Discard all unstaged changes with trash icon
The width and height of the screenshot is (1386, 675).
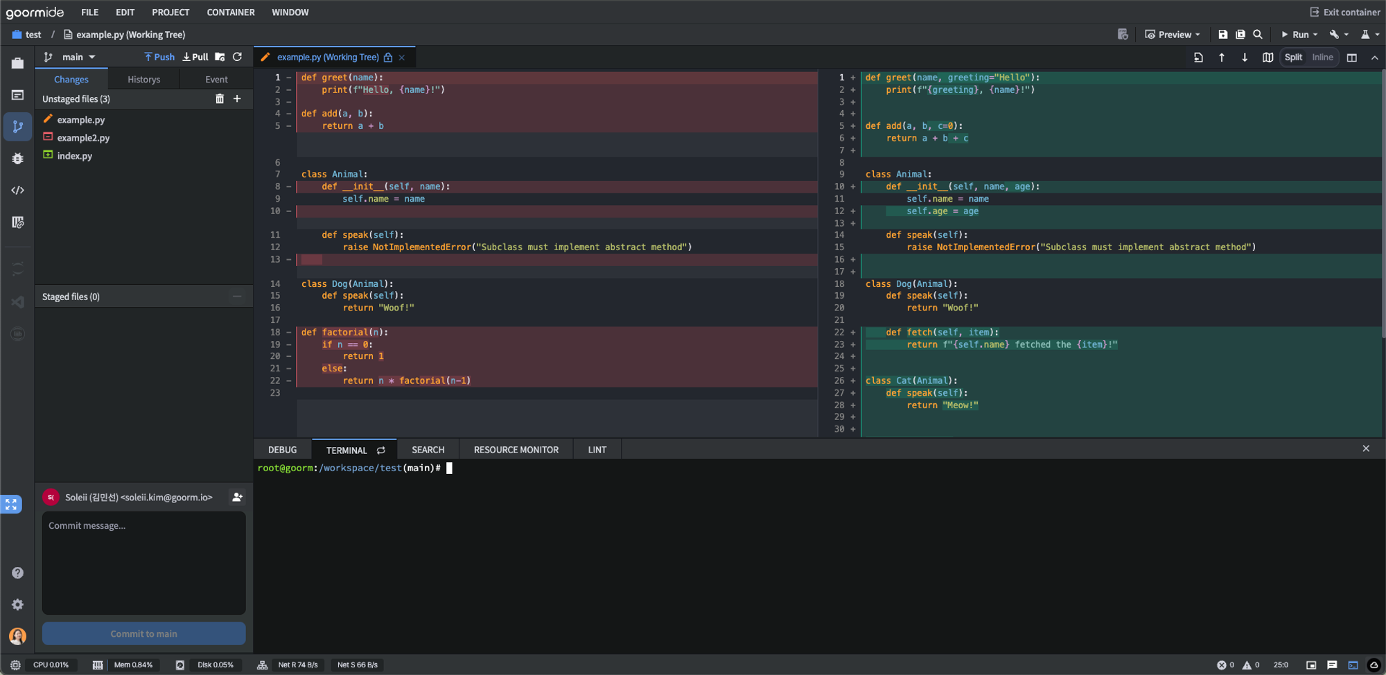coord(220,99)
